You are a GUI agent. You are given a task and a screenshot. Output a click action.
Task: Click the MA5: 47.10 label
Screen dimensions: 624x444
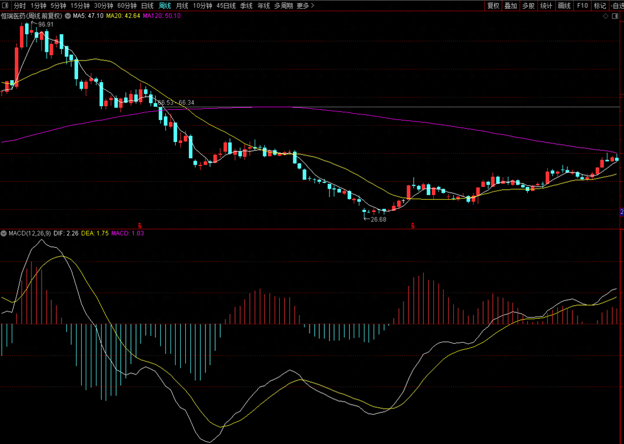pyautogui.click(x=88, y=16)
